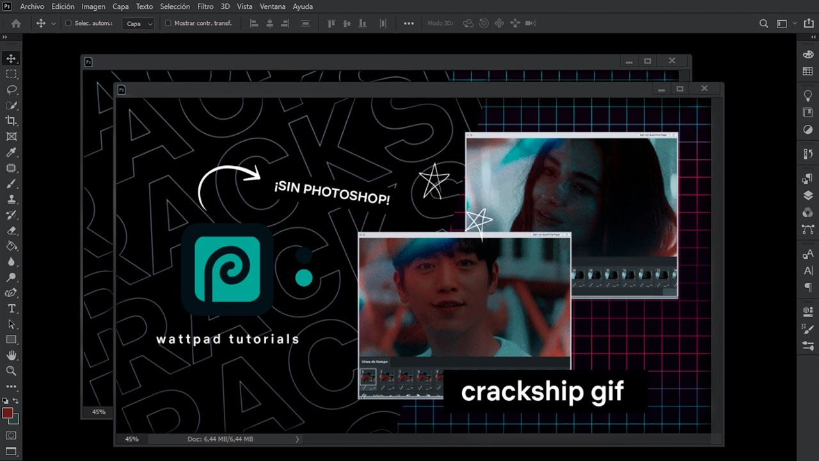Select the Path Selection tool
The image size is (819, 461).
(x=11, y=324)
